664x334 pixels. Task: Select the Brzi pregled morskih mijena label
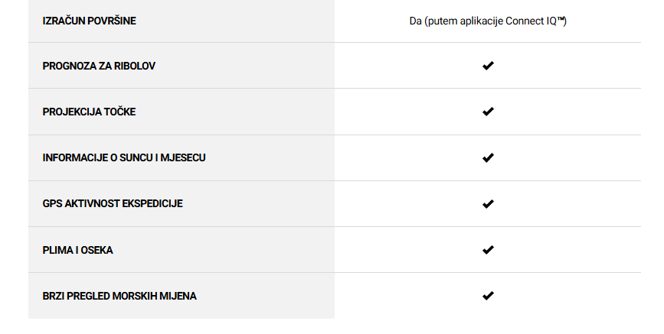[119, 296]
